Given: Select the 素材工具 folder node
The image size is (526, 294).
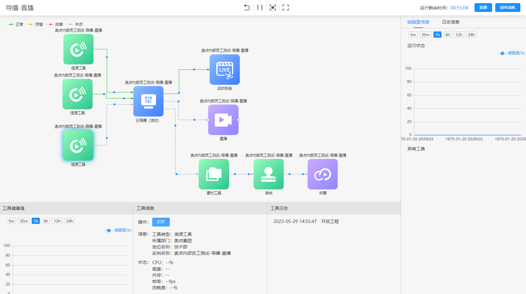Looking at the screenshot, I should (214, 174).
